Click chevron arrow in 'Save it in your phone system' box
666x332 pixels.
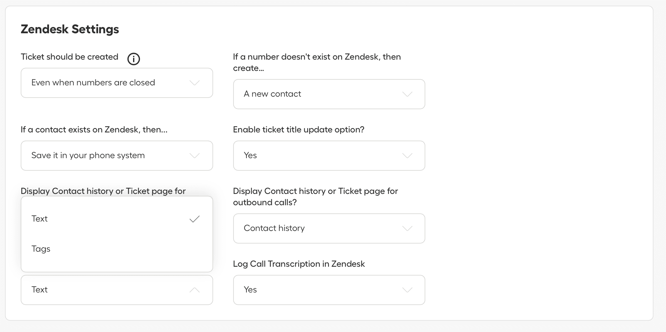tap(195, 156)
